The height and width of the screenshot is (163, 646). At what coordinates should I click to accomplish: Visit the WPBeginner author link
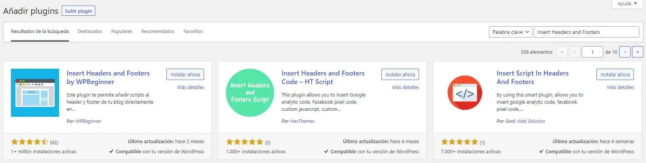tap(88, 121)
